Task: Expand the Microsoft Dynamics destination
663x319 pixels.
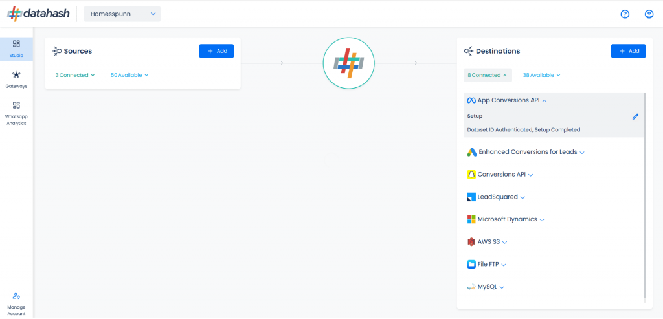Action: click(542, 220)
